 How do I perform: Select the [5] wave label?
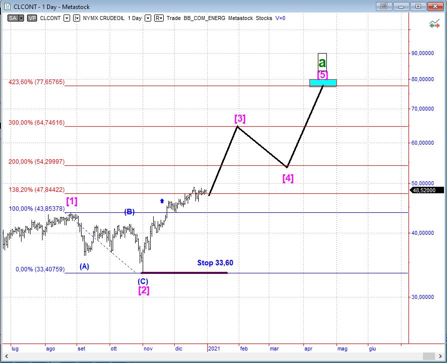point(322,75)
